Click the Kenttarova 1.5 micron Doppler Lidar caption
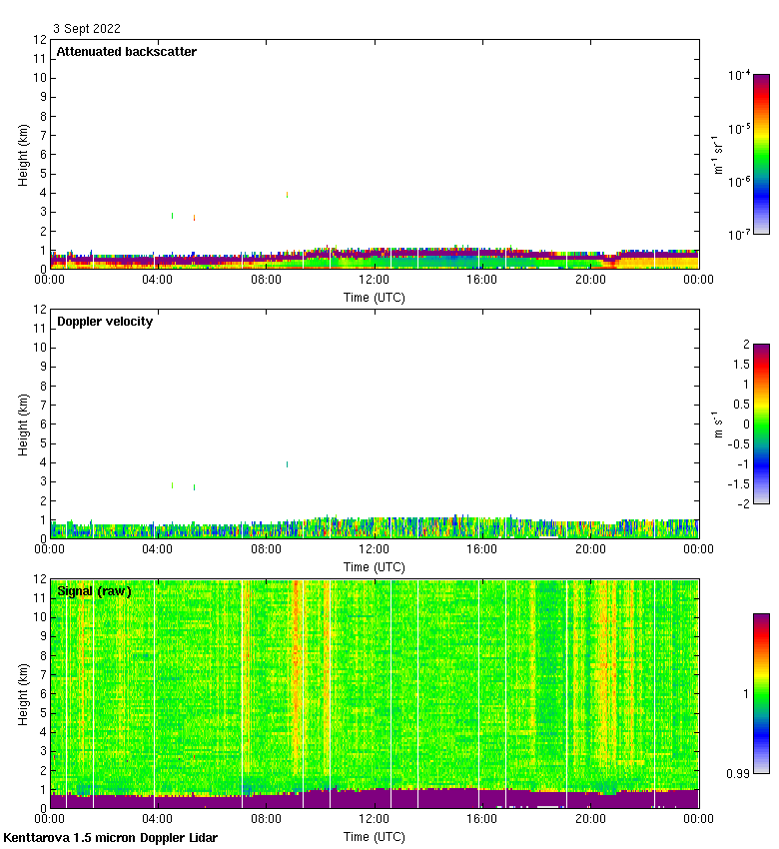Image resolution: width=779 pixels, height=849 pixels. click(110, 838)
